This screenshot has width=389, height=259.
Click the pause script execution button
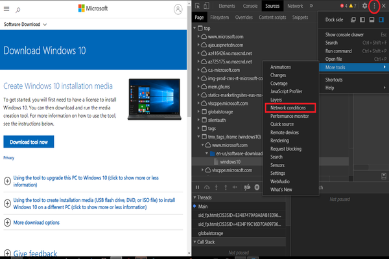click(x=198, y=187)
